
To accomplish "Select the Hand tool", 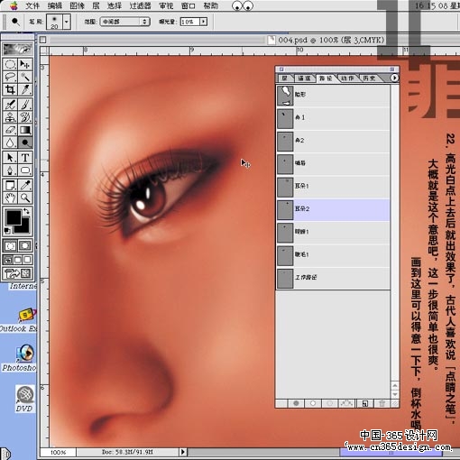I will (x=10, y=198).
